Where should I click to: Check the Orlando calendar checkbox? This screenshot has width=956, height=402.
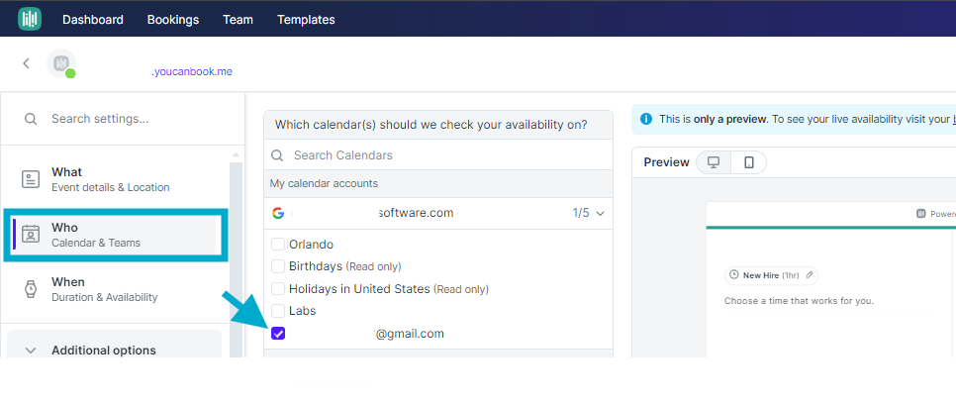[278, 245]
